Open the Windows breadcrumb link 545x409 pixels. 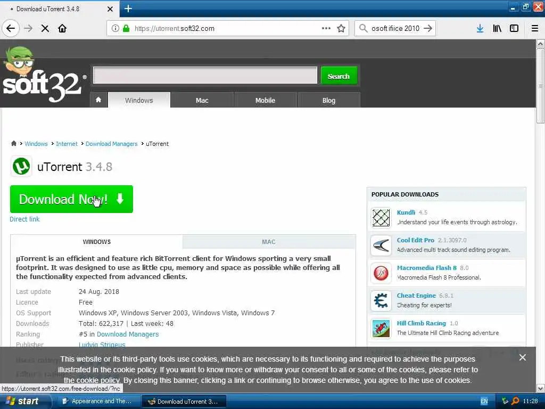pos(36,144)
